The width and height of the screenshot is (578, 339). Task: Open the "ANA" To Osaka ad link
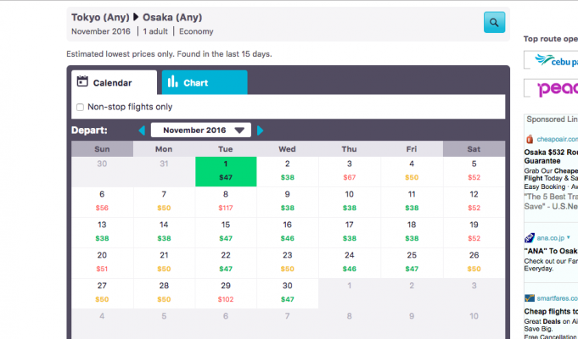(x=550, y=252)
